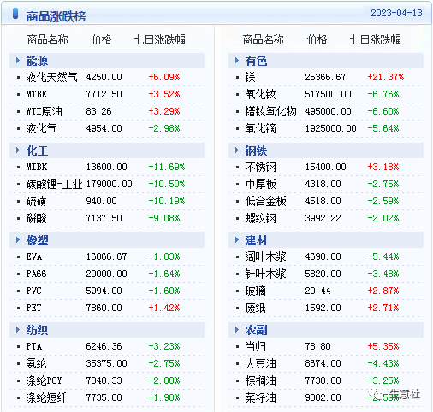Select the 镁 commodity
The height and width of the screenshot is (412, 433).
250,77
